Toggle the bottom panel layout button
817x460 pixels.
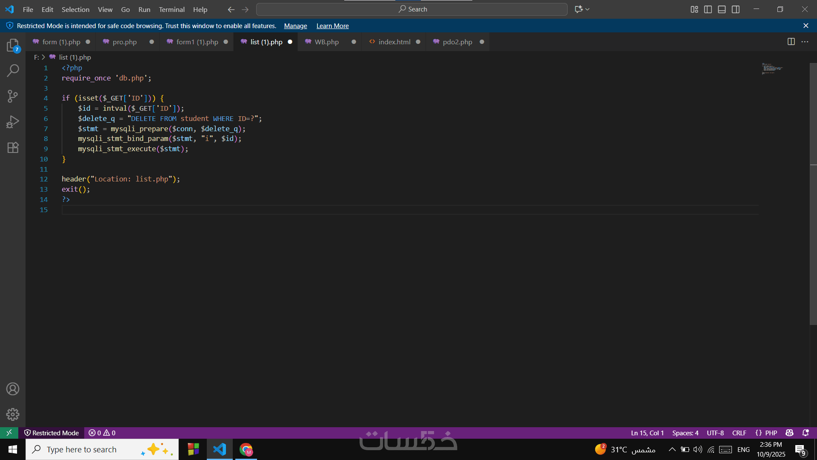point(722,9)
